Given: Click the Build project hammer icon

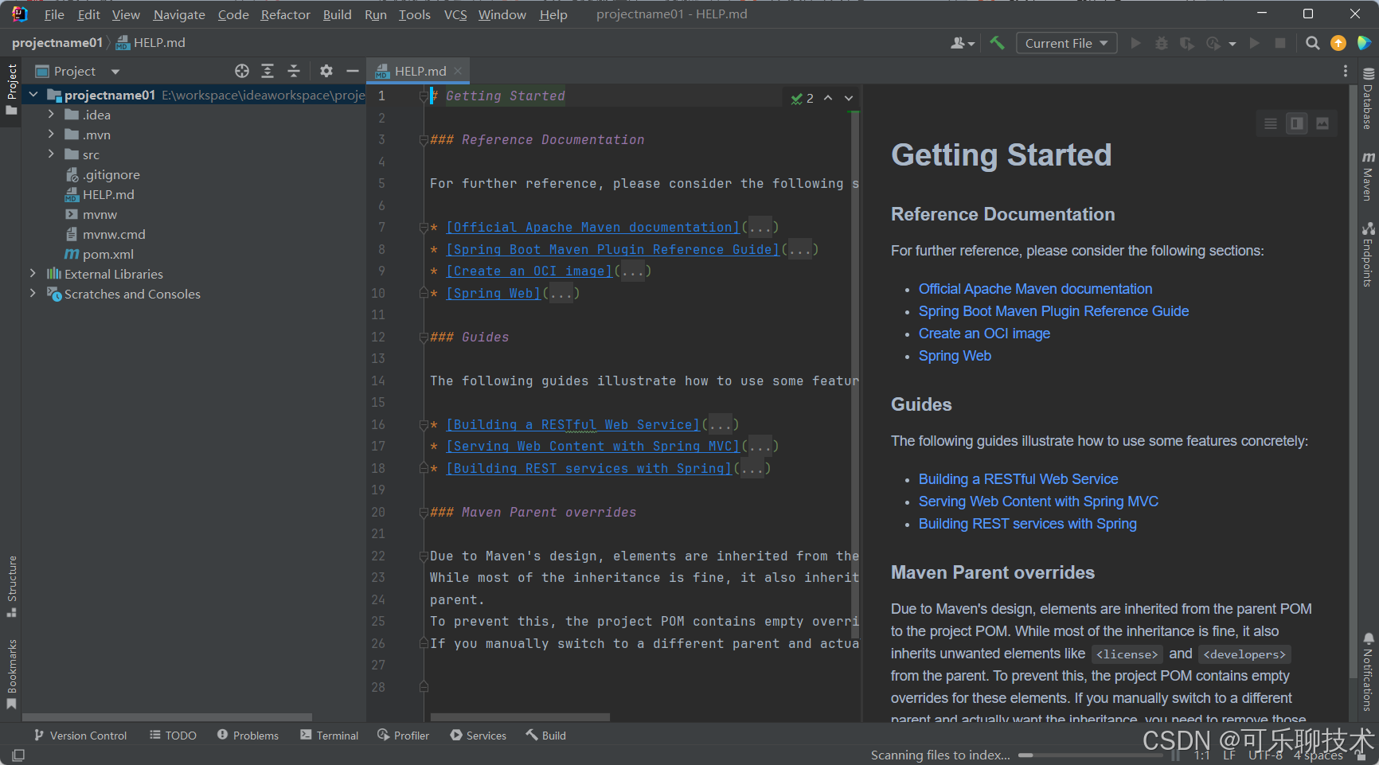Looking at the screenshot, I should [x=997, y=43].
